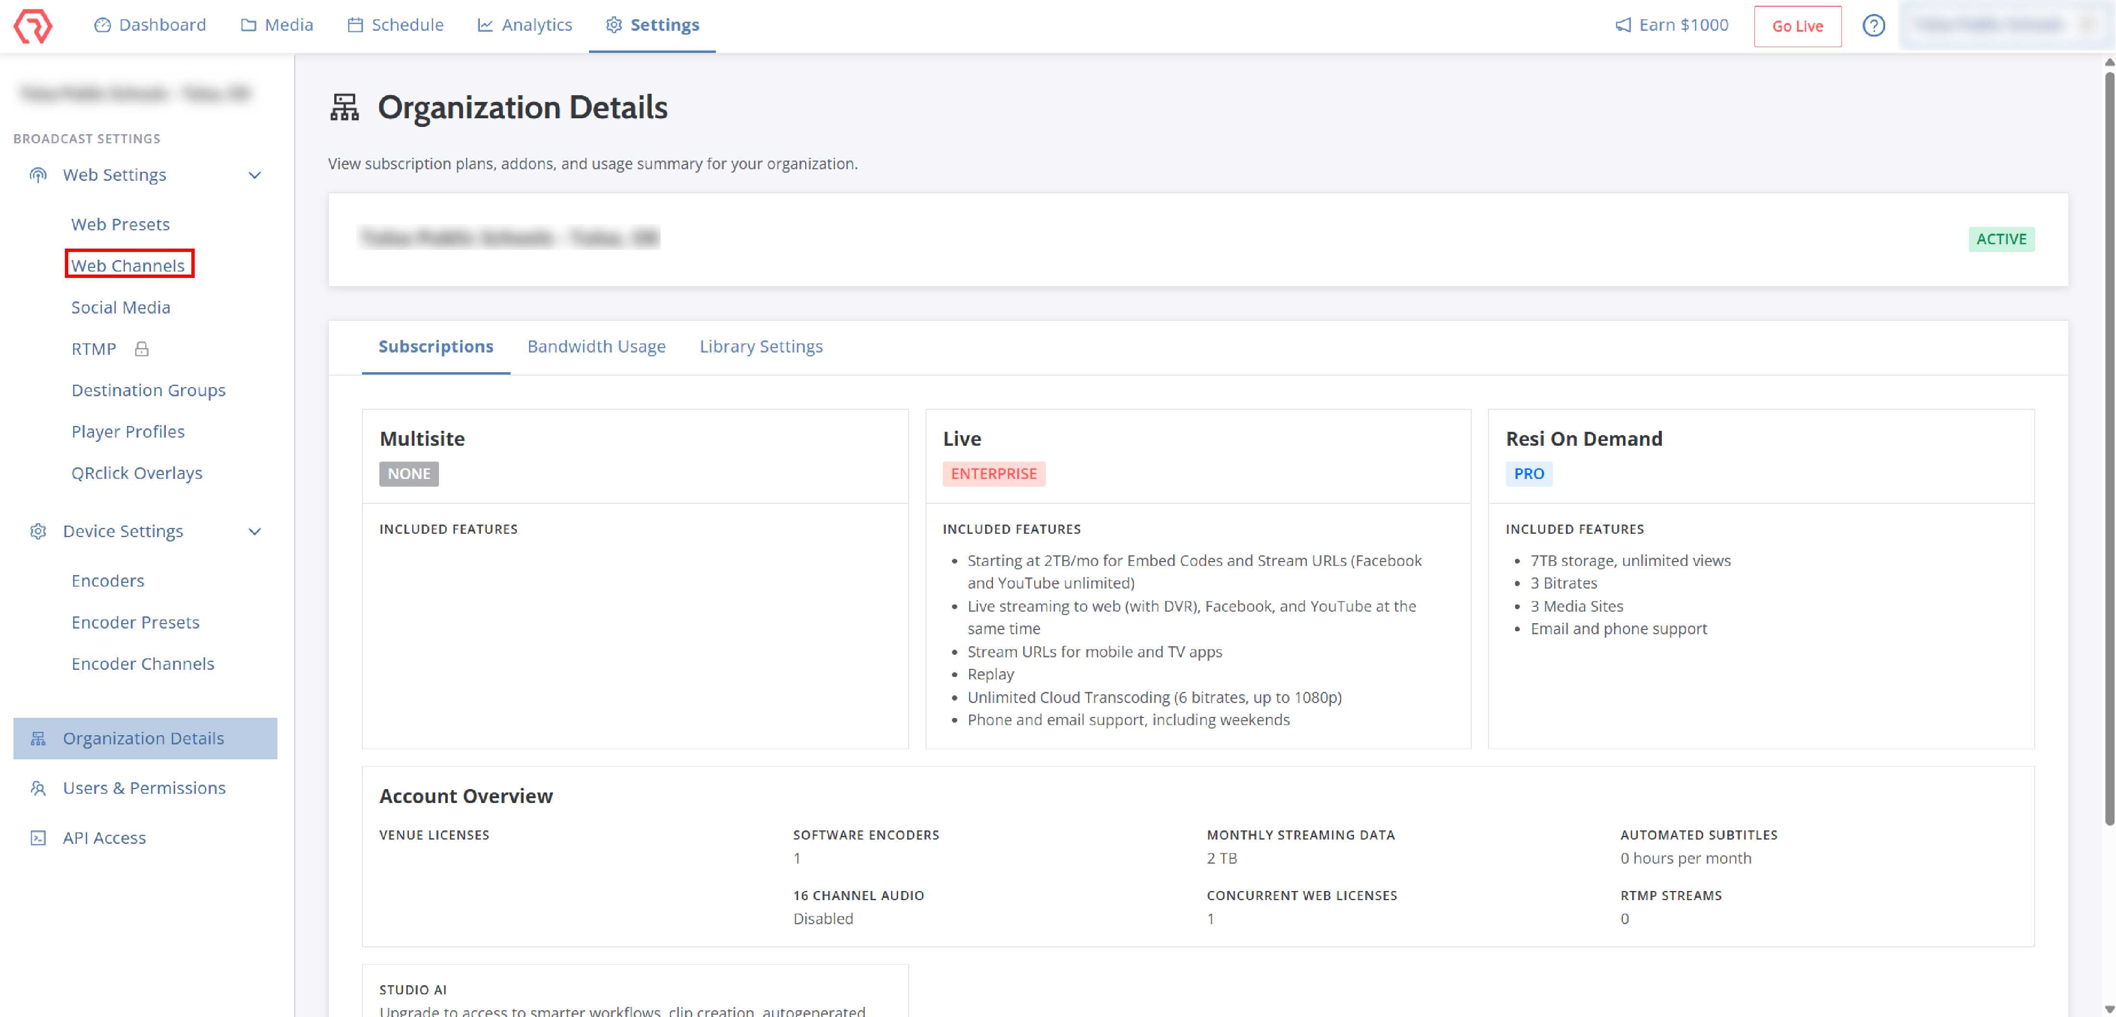The width and height of the screenshot is (2116, 1017).
Task: Click the '0 hours per month' value
Action: 1686,858
